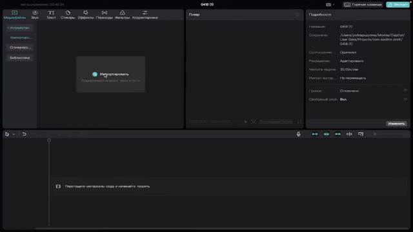413x232 pixels.
Task: Click the info icon beside Вкл.
Action: click(405, 99)
